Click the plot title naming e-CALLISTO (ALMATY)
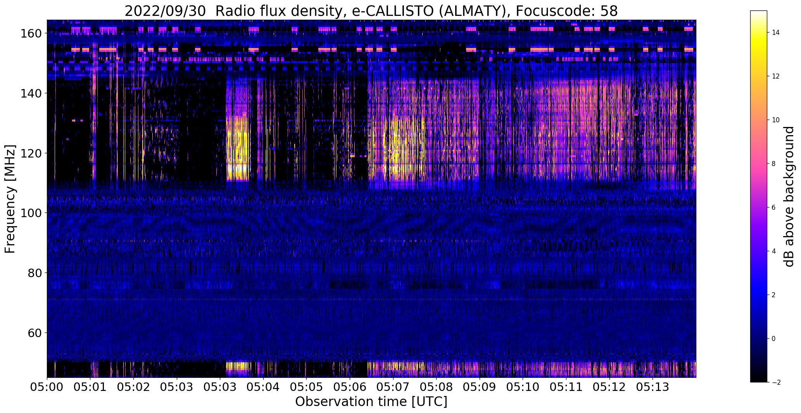The image size is (801, 413). click(371, 11)
